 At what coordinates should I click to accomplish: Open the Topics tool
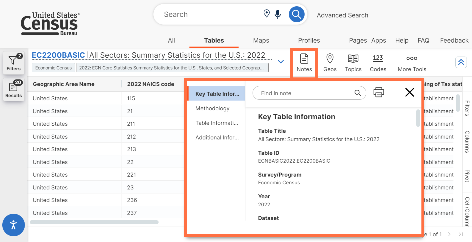click(x=353, y=63)
